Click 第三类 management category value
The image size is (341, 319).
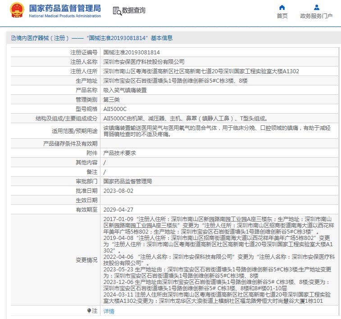[112, 100]
